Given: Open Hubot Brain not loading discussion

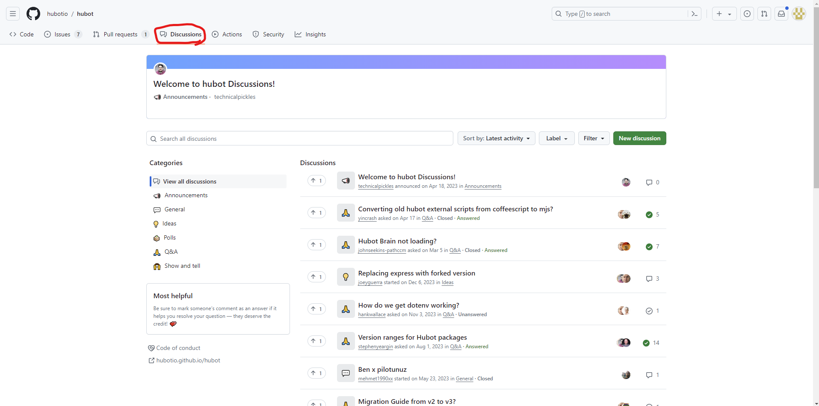Looking at the screenshot, I should point(397,241).
